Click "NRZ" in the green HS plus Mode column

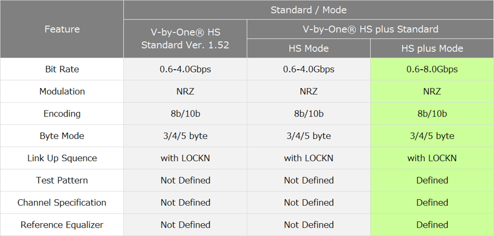[432, 91]
